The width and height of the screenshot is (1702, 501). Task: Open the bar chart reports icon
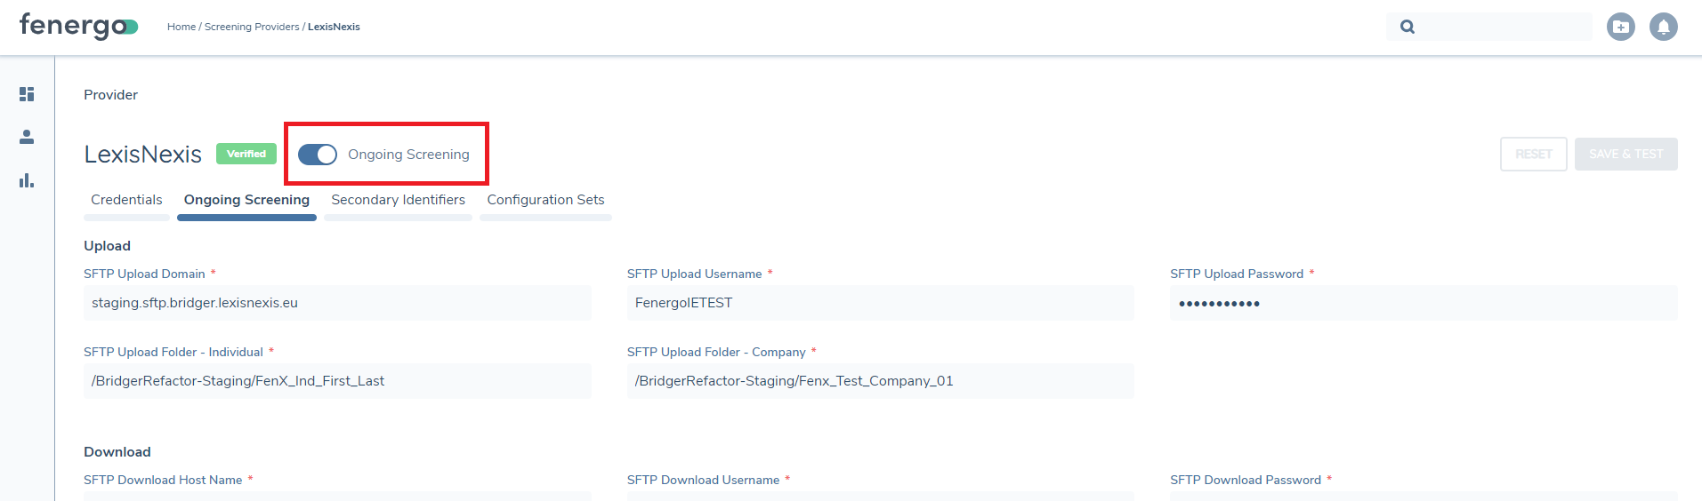click(27, 180)
